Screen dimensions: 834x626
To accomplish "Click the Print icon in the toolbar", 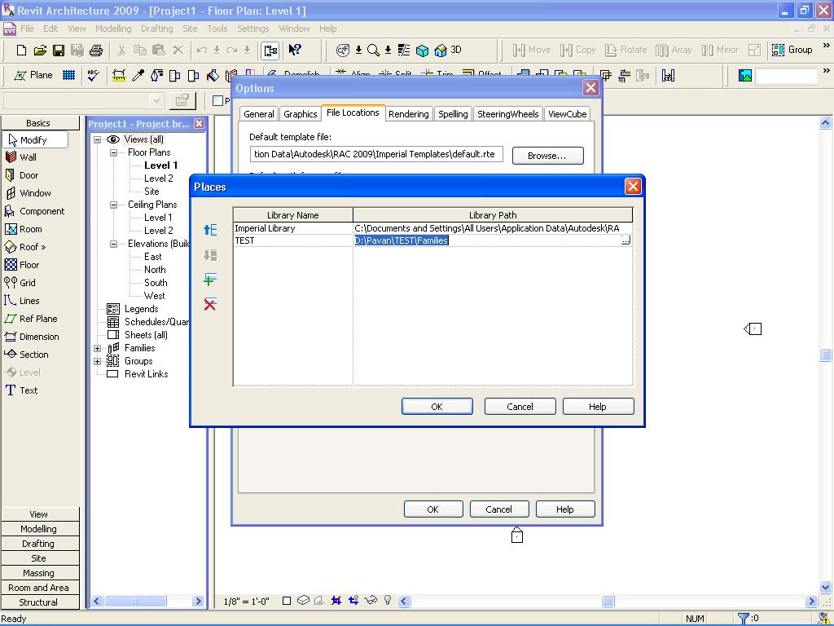I will [x=96, y=51].
